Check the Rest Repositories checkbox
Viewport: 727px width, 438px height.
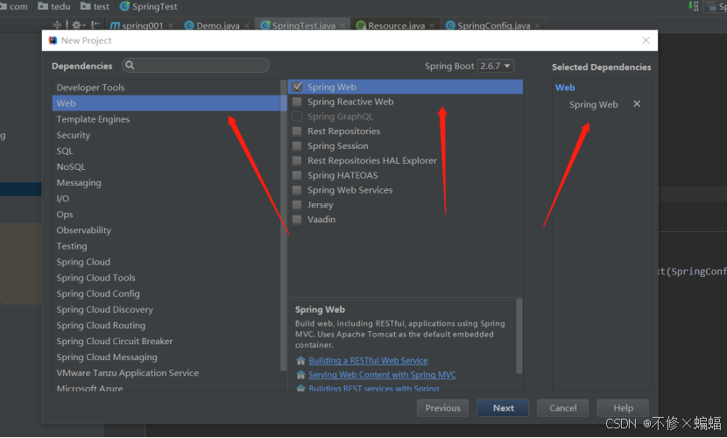click(x=297, y=131)
